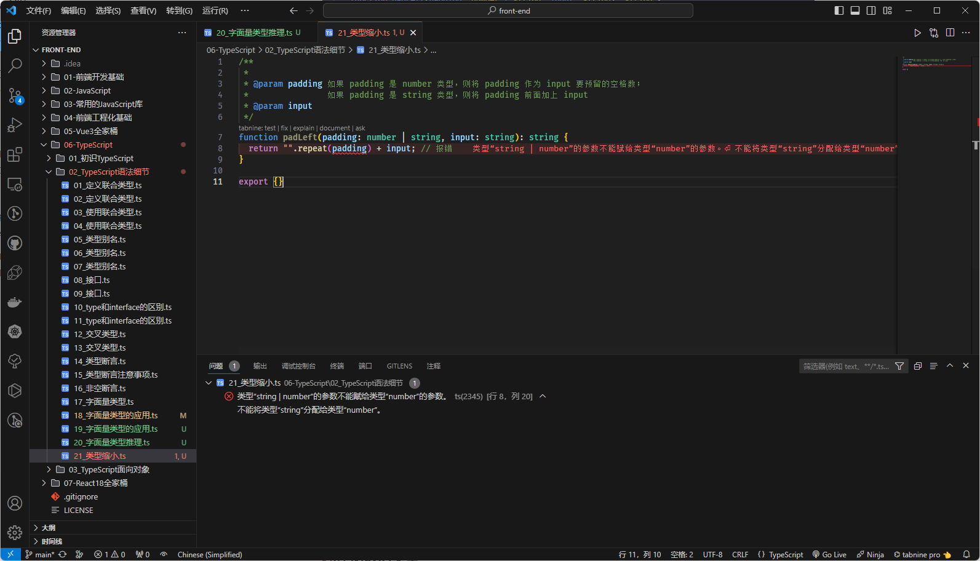980x561 pixels.
Task: Open the Search view in activity bar
Action: pos(15,65)
